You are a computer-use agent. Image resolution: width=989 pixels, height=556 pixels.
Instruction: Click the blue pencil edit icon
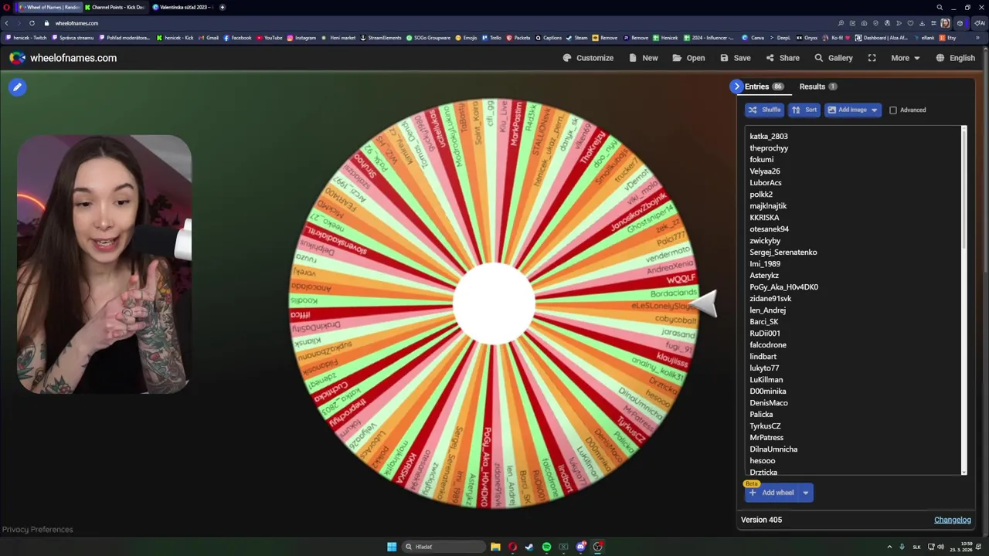tap(17, 87)
